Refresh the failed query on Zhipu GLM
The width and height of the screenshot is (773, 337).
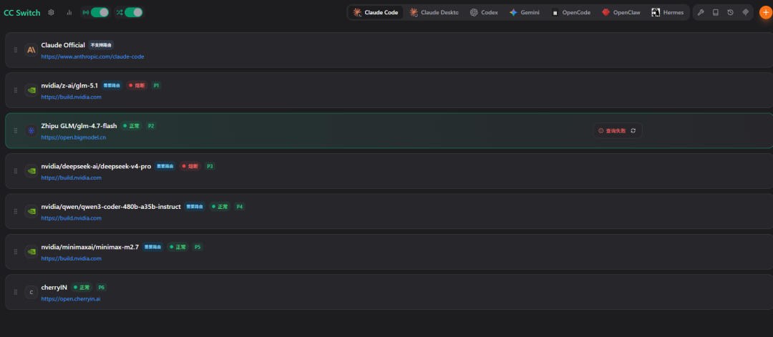(633, 130)
